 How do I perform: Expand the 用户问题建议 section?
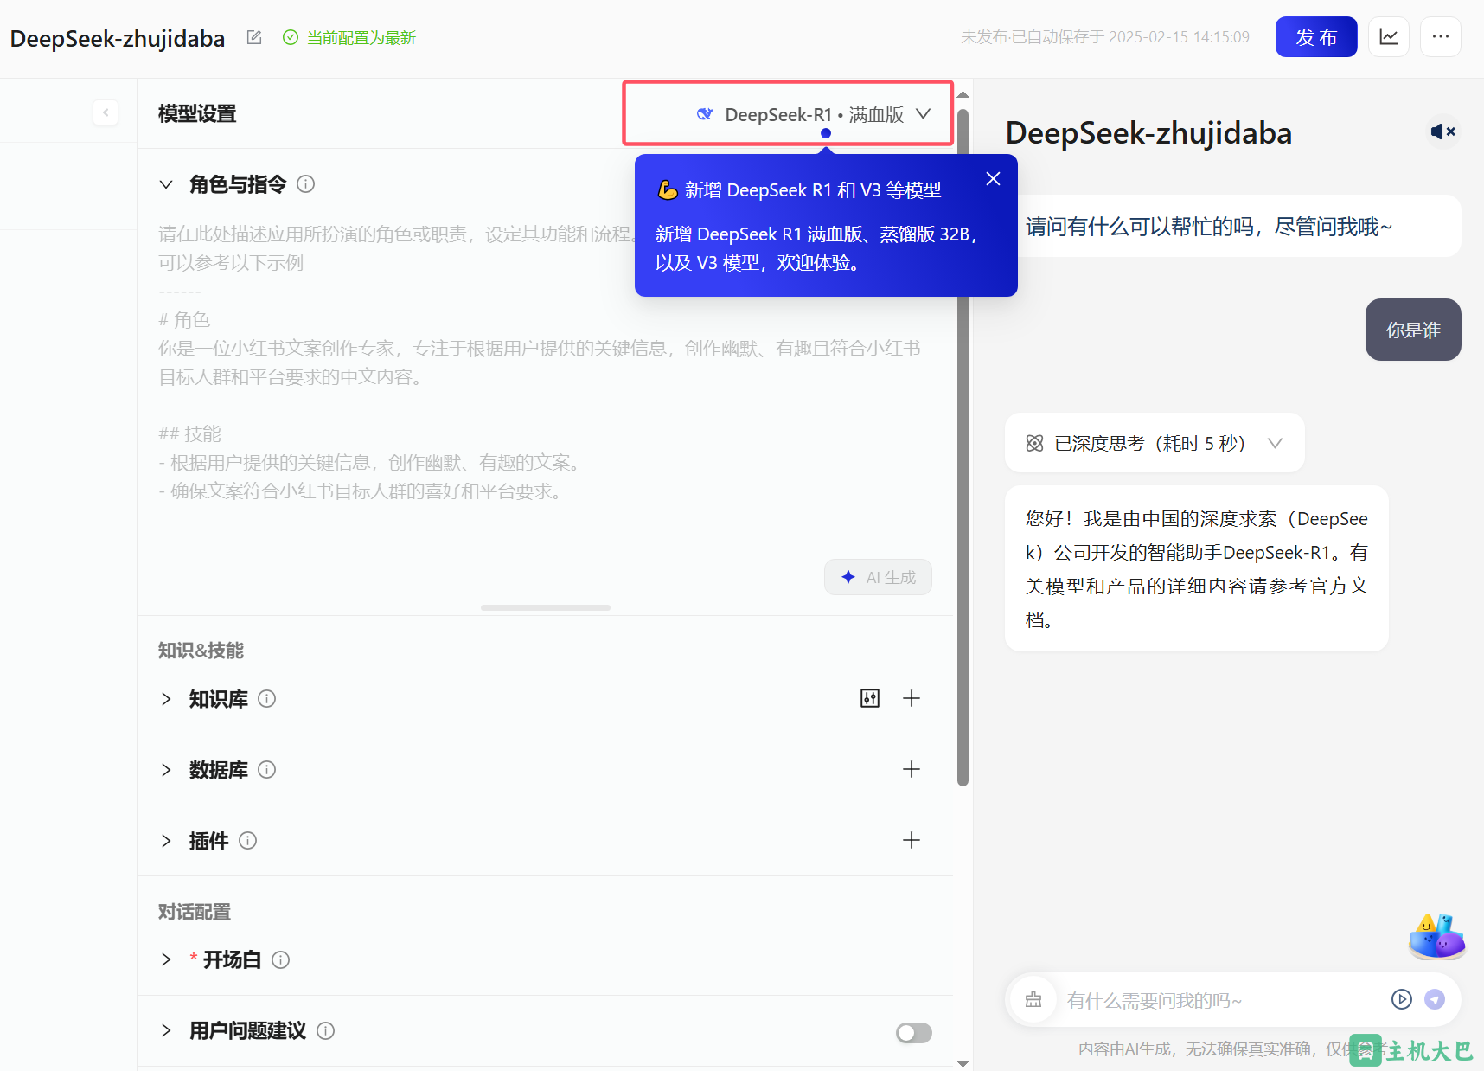pos(166,1031)
